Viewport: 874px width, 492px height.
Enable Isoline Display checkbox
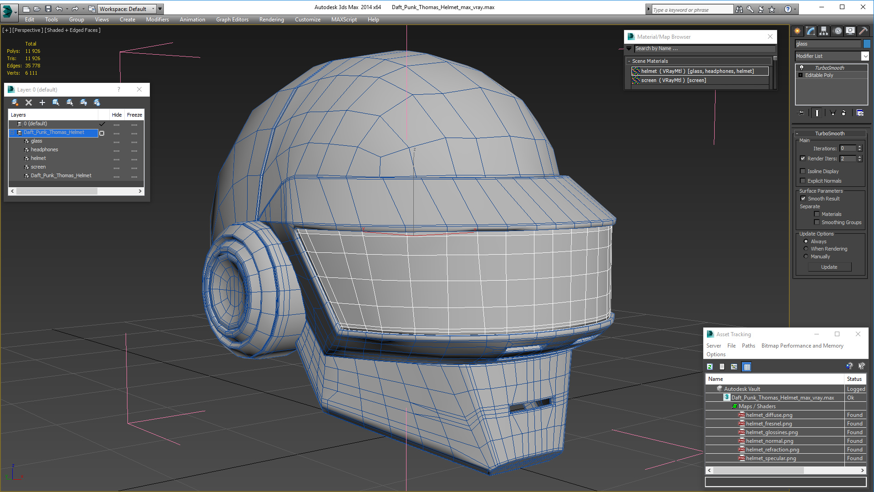[x=803, y=171]
